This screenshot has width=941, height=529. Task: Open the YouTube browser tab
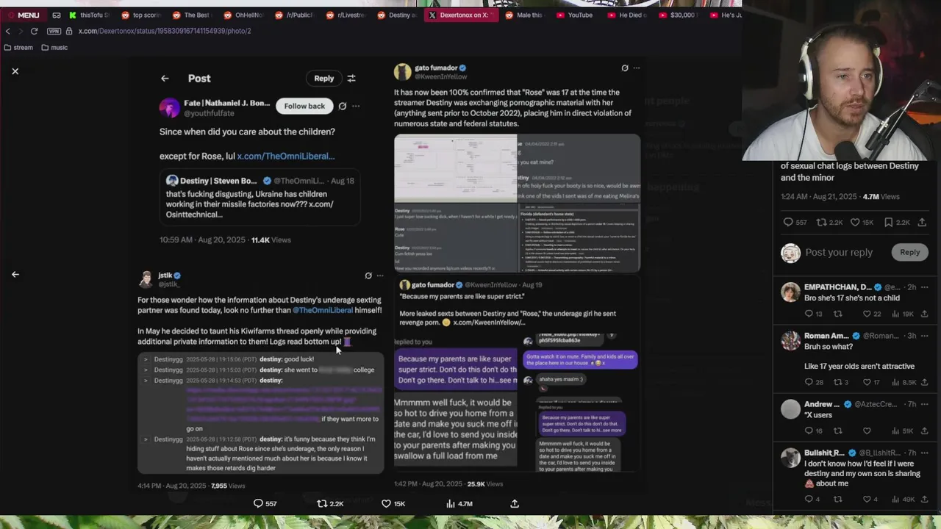(575, 15)
